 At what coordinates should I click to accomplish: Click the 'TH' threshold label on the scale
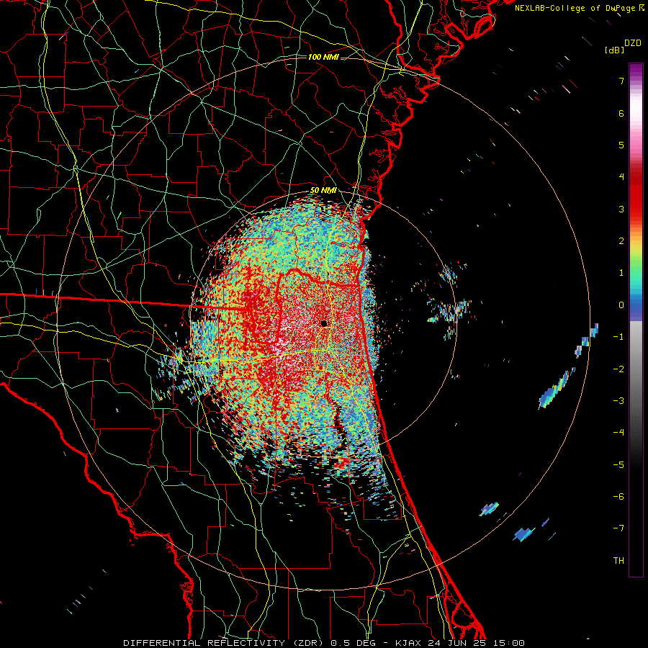[618, 561]
